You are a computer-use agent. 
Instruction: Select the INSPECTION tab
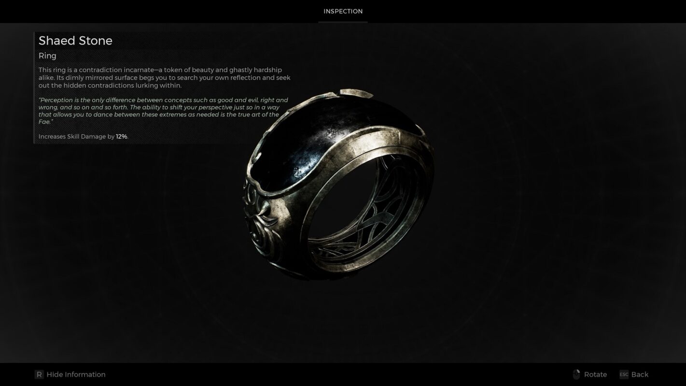pyautogui.click(x=343, y=11)
